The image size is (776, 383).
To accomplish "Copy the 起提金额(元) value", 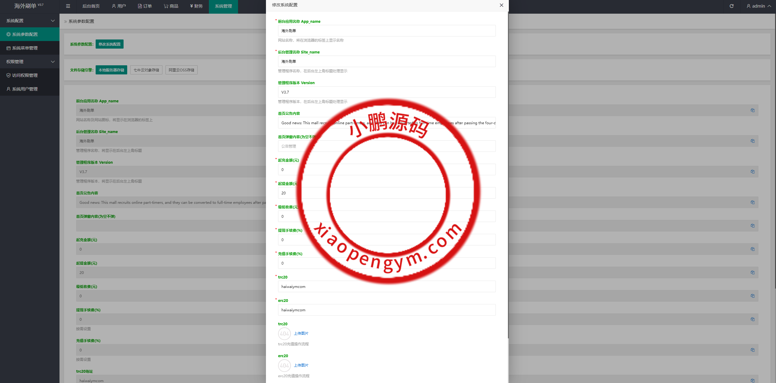I will click(753, 272).
